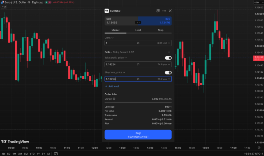Toggle the Take profit switch

click(168, 58)
